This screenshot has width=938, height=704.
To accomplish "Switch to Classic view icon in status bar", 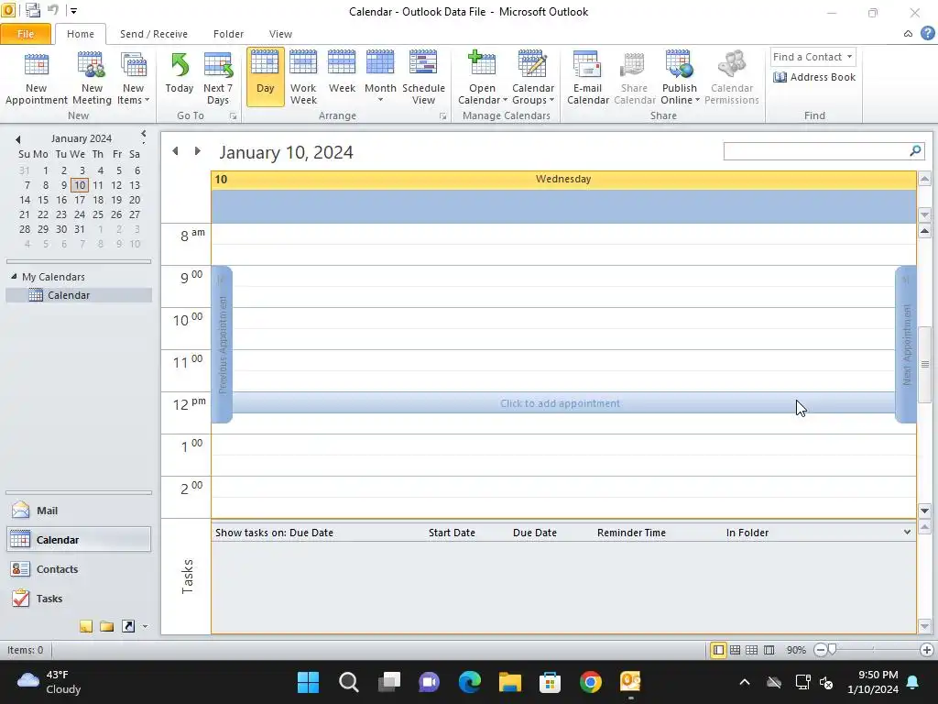I will [x=769, y=650].
